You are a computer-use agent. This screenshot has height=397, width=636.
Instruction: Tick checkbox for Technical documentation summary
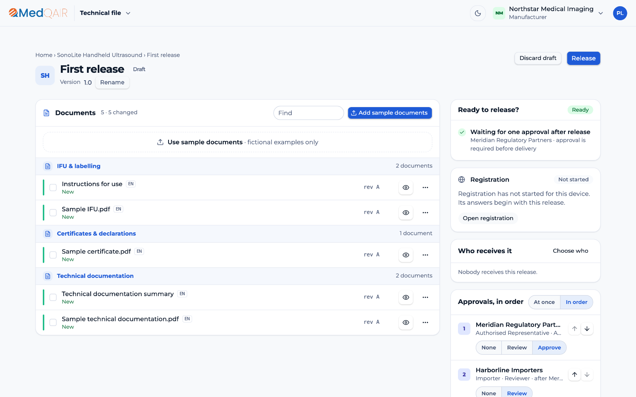point(53,297)
